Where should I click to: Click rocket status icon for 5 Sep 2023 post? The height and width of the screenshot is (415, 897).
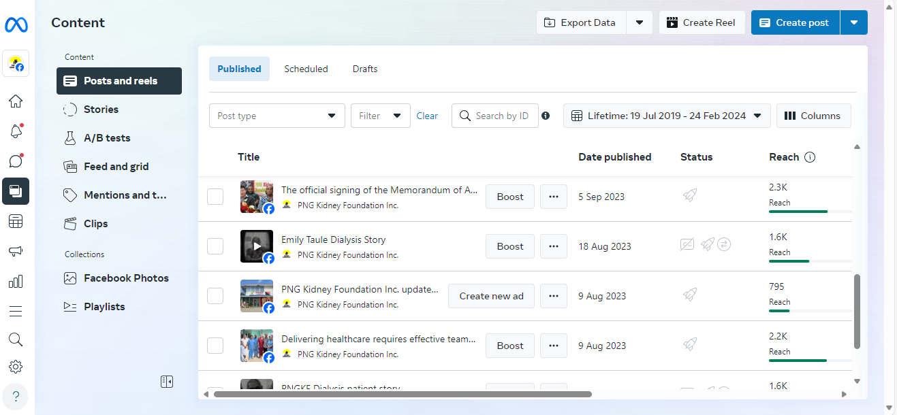[x=690, y=196]
